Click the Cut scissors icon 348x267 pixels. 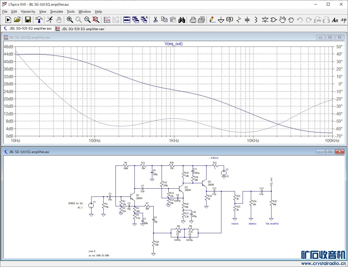pyautogui.click(x=155, y=20)
